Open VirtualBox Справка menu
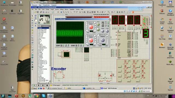175x98 pixels. pos(54,5)
